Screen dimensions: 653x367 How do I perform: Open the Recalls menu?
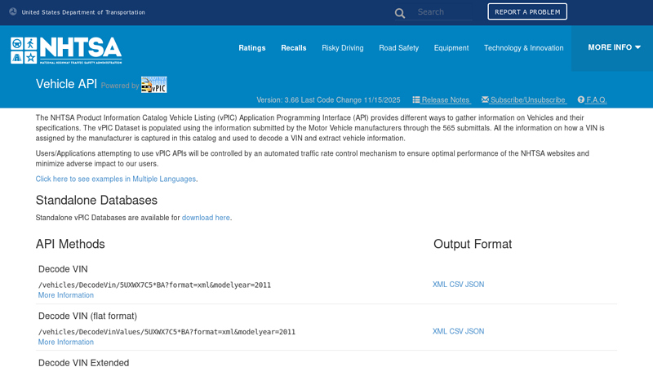pos(294,48)
